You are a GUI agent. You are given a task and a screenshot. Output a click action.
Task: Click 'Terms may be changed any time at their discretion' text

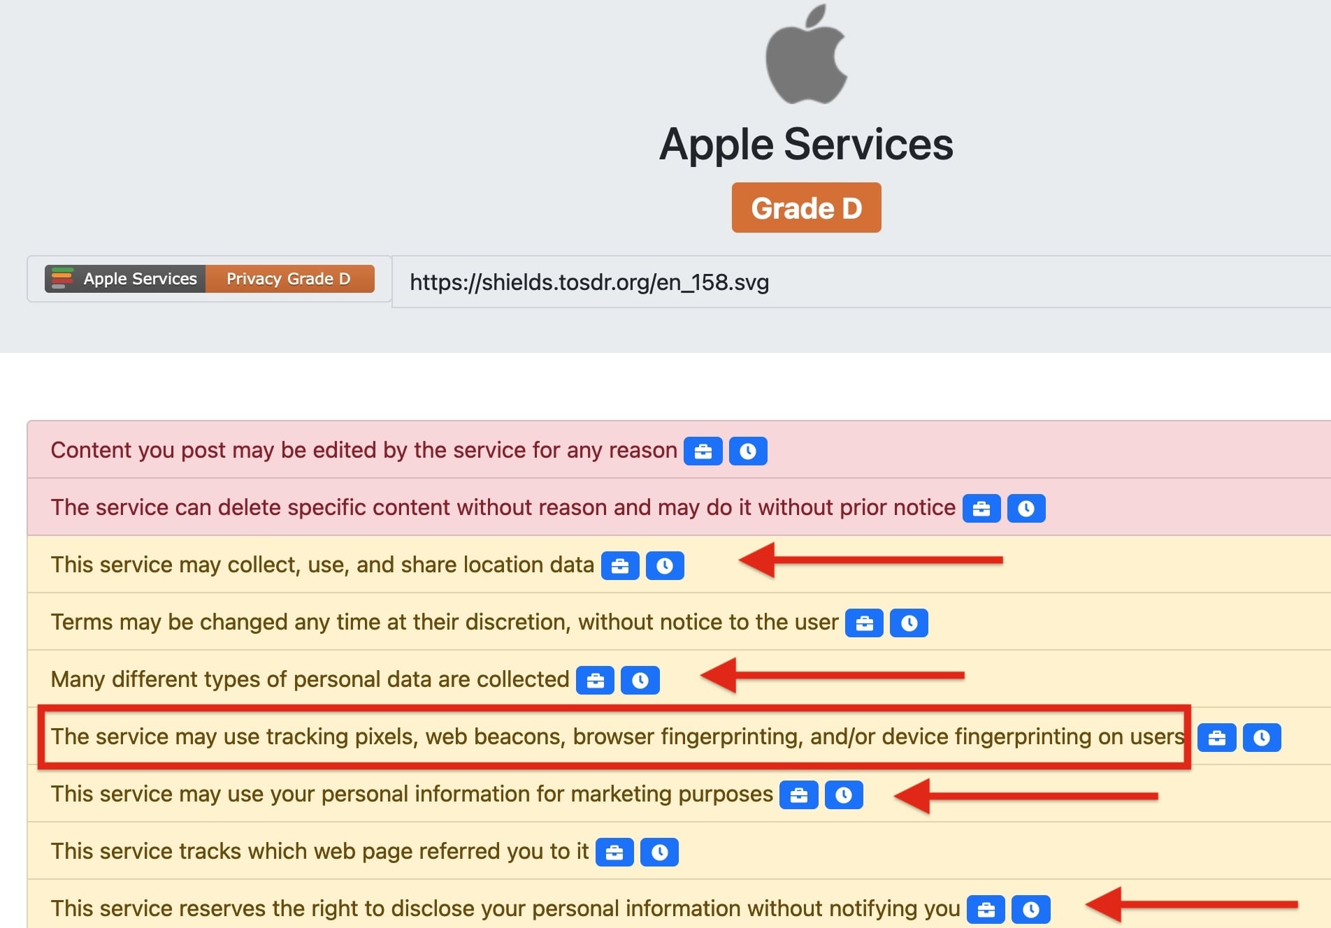pos(445,622)
